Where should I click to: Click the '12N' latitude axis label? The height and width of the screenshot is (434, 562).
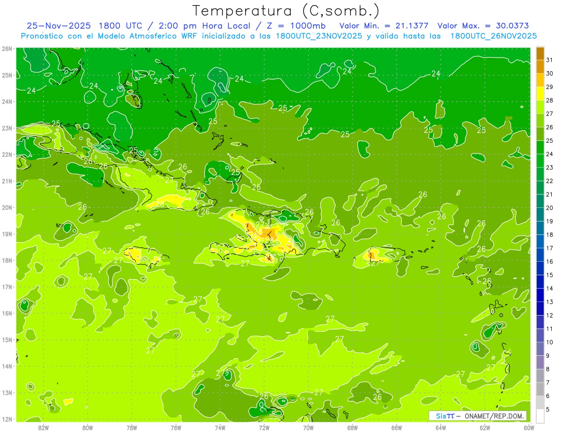(7, 419)
